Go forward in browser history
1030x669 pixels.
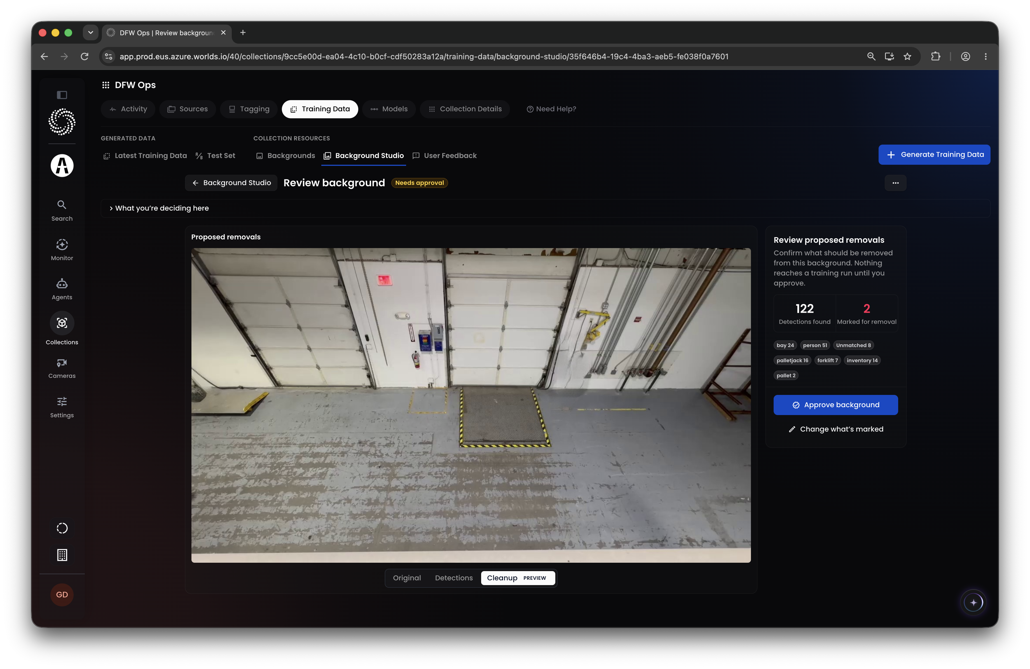click(64, 57)
